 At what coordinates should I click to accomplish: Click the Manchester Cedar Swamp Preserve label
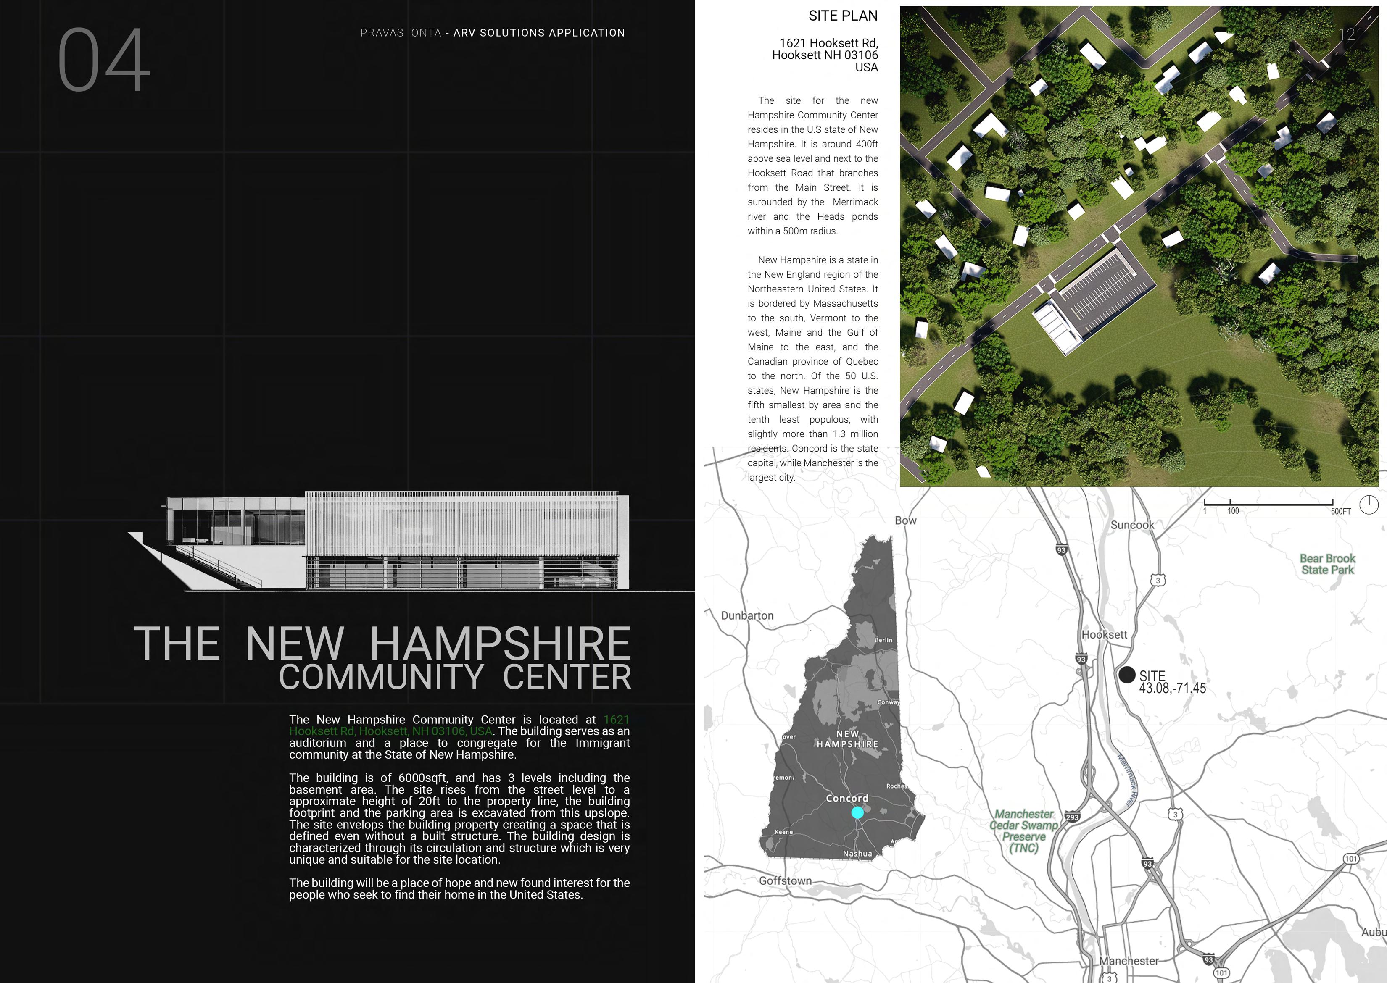pyautogui.click(x=1023, y=831)
